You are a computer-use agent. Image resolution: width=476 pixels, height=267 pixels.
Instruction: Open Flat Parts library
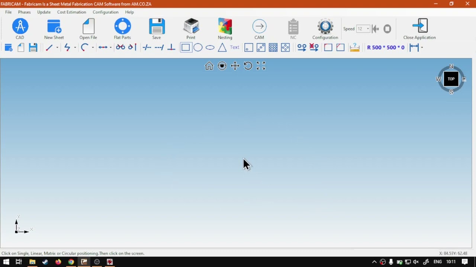point(122,29)
